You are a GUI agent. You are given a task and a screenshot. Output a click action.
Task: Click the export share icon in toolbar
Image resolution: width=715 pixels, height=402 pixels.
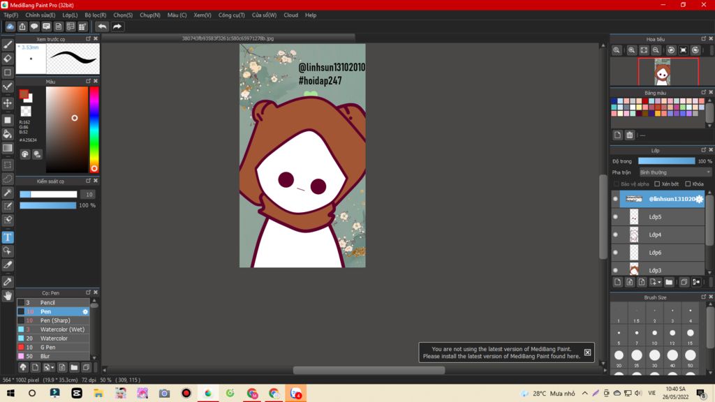(x=22, y=27)
